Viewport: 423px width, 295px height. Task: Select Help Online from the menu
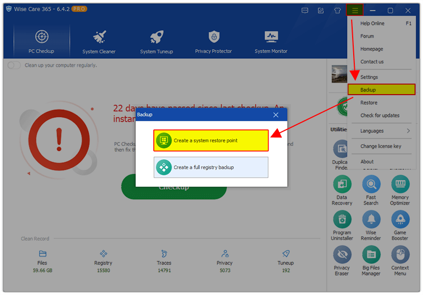381,23
